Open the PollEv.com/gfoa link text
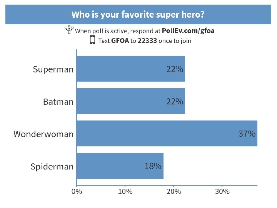 tap(188, 31)
